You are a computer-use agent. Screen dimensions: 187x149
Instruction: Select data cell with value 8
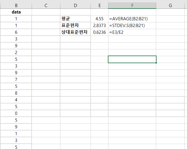coord(16,93)
